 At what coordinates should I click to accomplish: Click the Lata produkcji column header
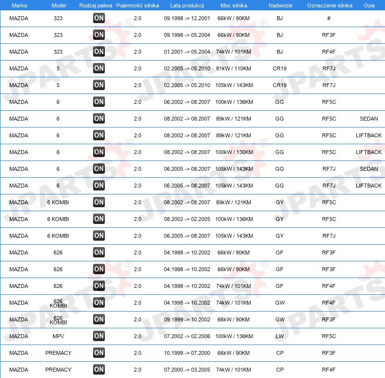187,5
